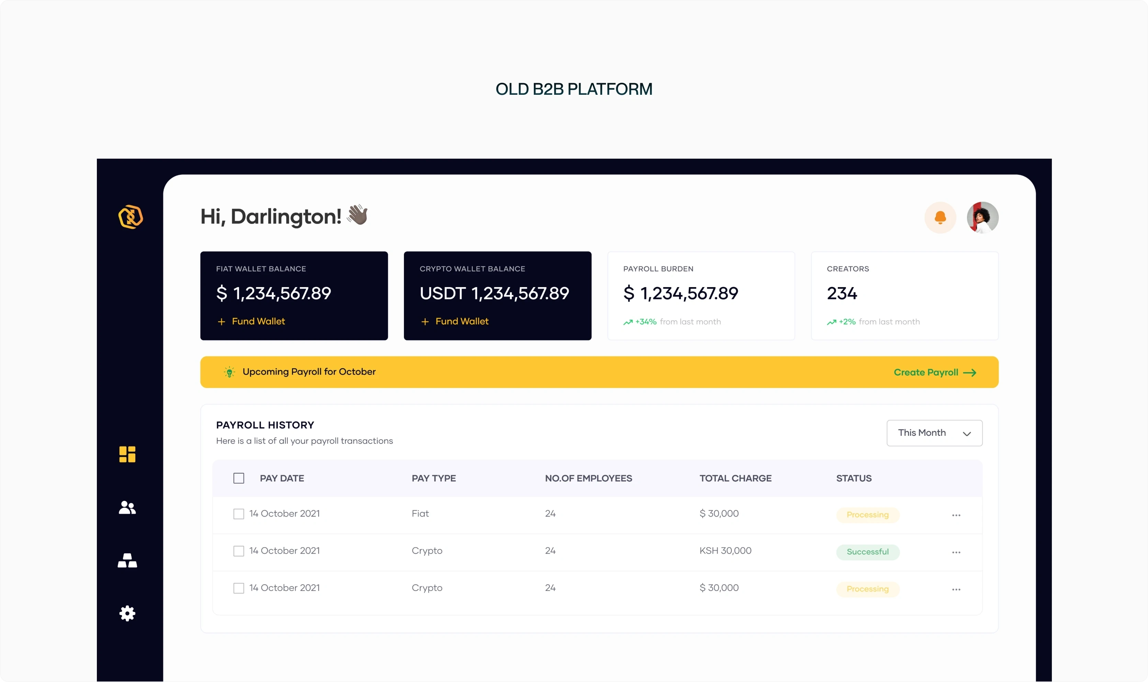
Task: Select the gold bars icon in sidebar
Action: click(x=127, y=560)
